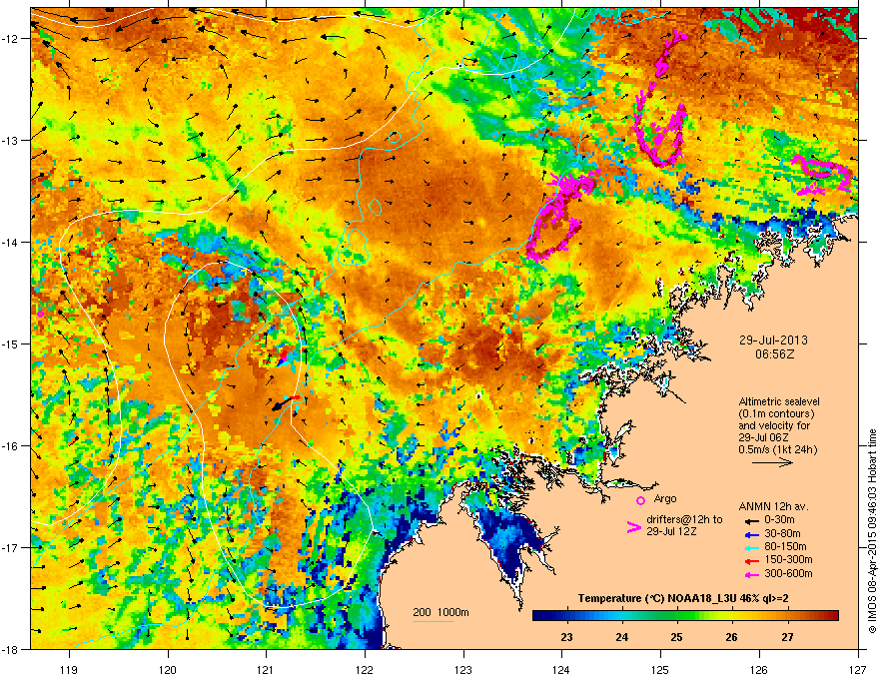879x679 pixels.
Task: Click the '30-80m' depth label
Action: (782, 533)
